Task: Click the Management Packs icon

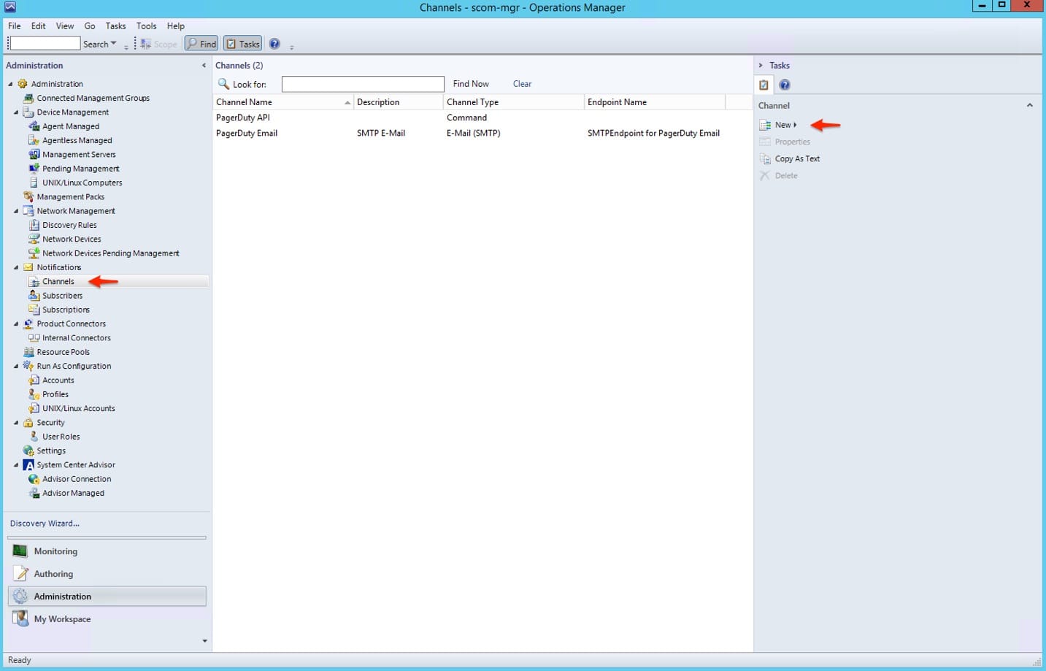Action: 28,196
